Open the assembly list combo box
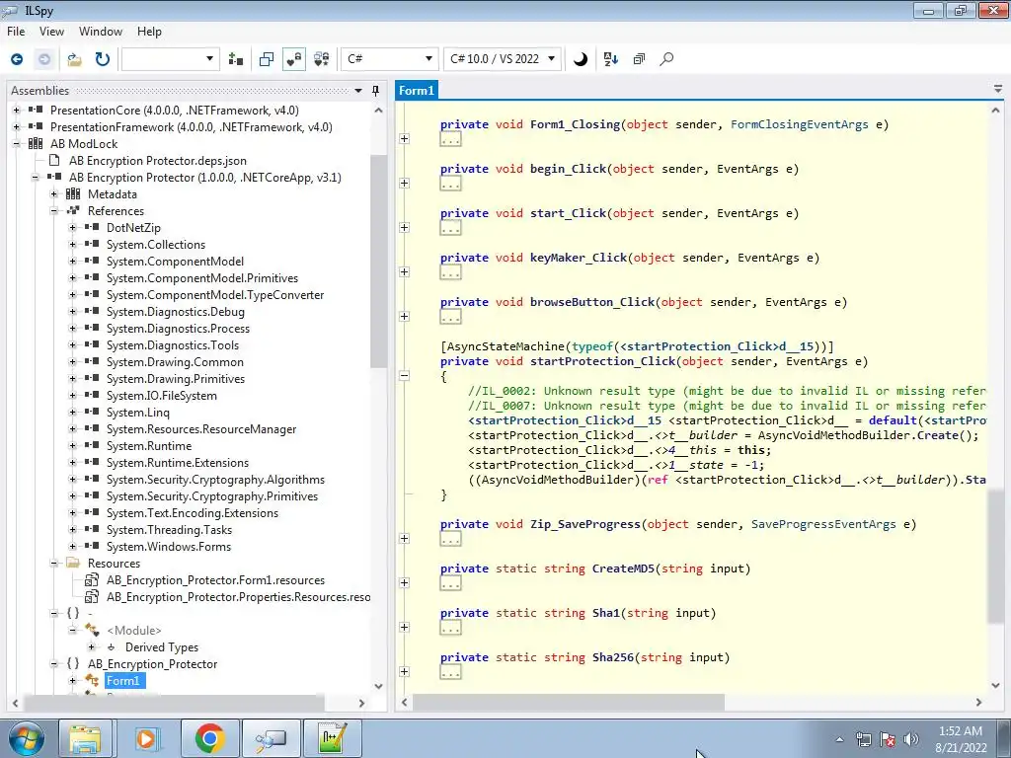The image size is (1011, 758). tap(170, 59)
